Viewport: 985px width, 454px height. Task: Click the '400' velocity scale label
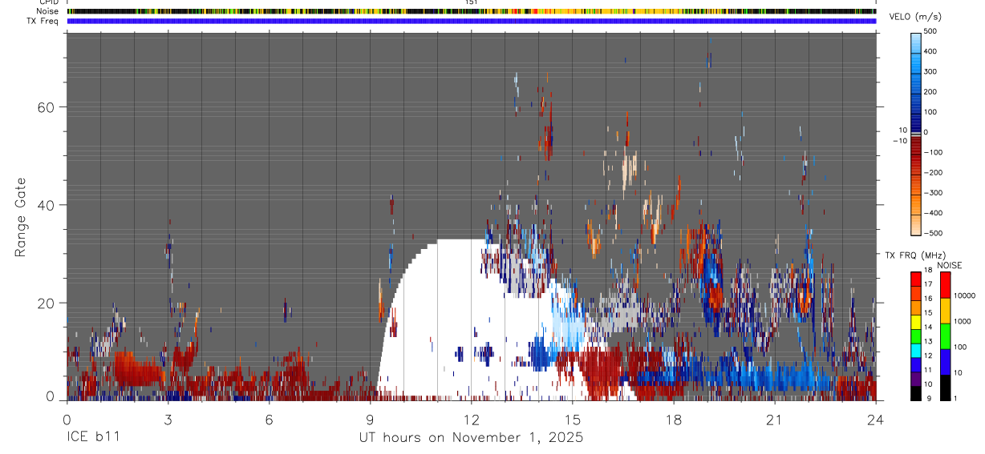pos(932,51)
